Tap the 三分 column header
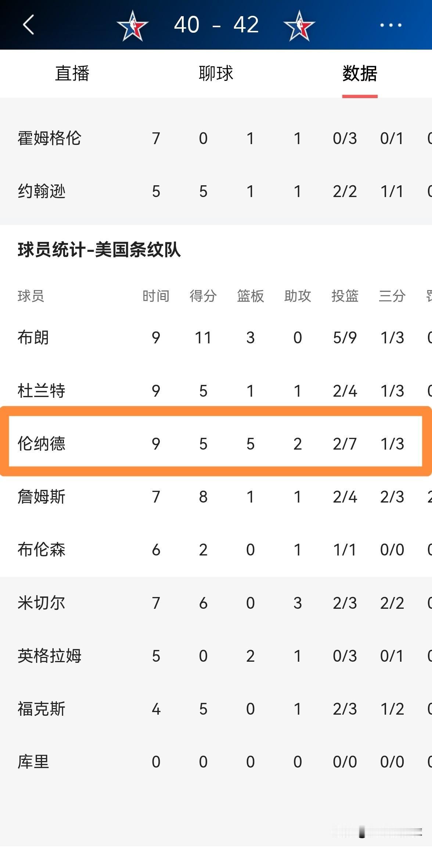This screenshot has height=847, width=432. (x=392, y=296)
